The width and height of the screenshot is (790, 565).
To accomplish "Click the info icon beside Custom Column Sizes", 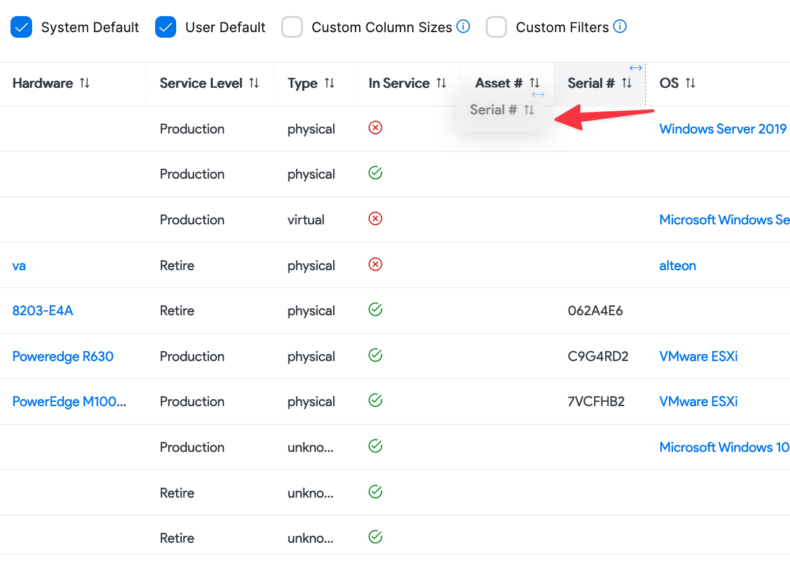I will click(463, 27).
